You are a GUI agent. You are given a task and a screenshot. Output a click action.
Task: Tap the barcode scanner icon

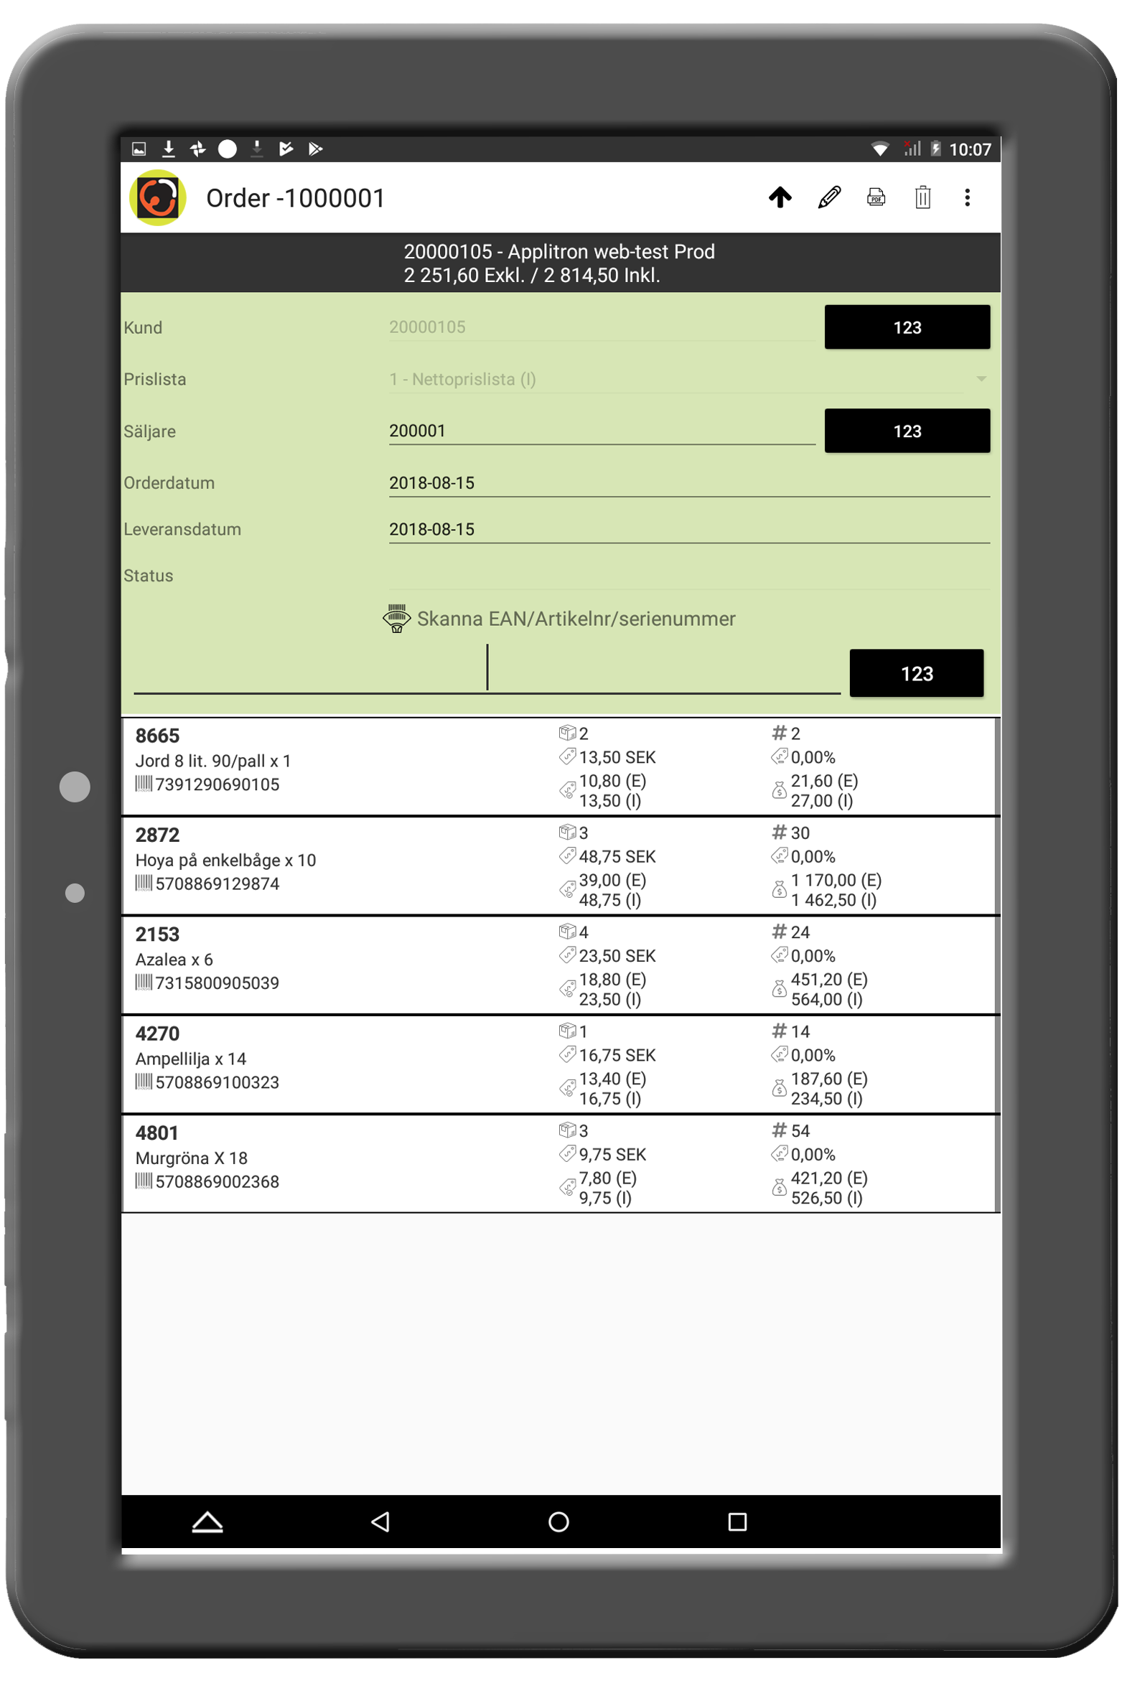coord(396,618)
